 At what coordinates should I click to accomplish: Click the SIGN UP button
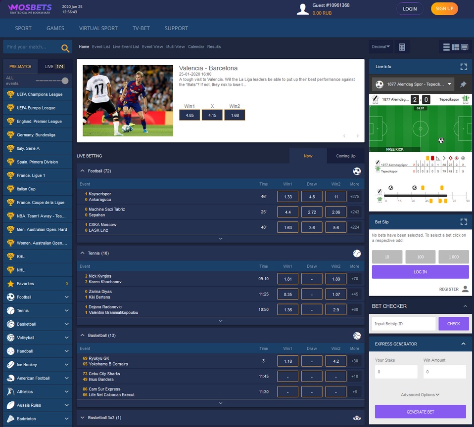coord(444,9)
